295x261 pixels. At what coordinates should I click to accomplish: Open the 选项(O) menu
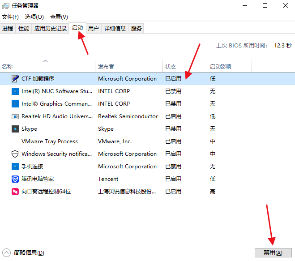click(34, 17)
